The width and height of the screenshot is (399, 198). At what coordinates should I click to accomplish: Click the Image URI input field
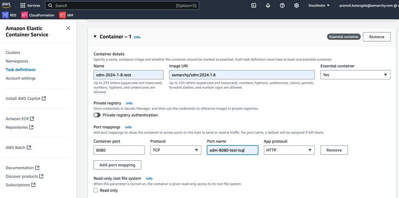click(242, 75)
